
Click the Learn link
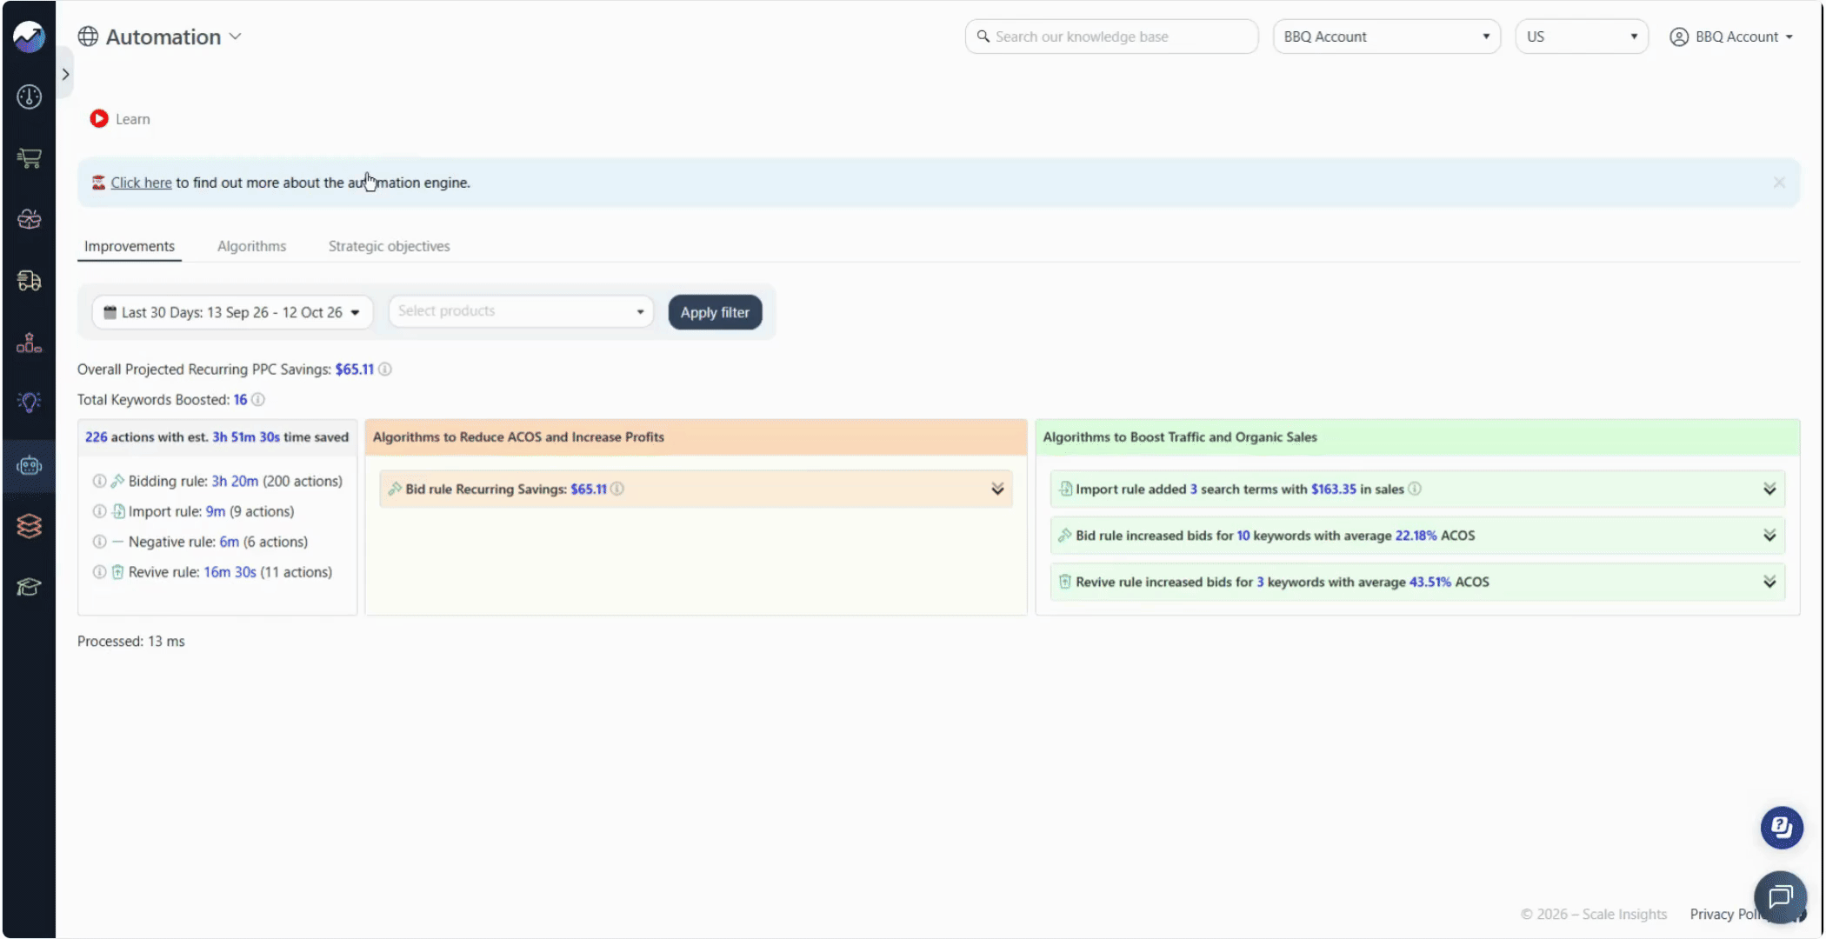pyautogui.click(x=132, y=119)
